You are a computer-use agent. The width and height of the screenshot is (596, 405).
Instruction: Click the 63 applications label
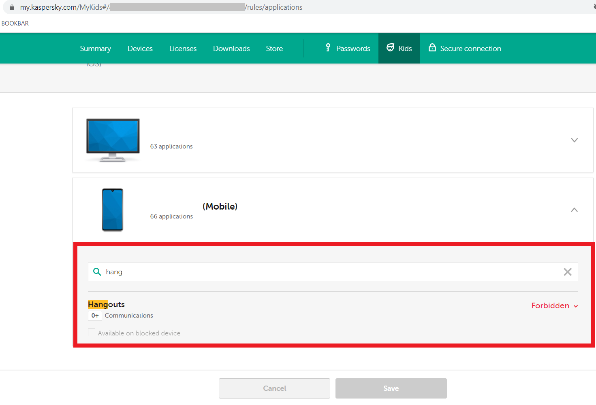(171, 146)
